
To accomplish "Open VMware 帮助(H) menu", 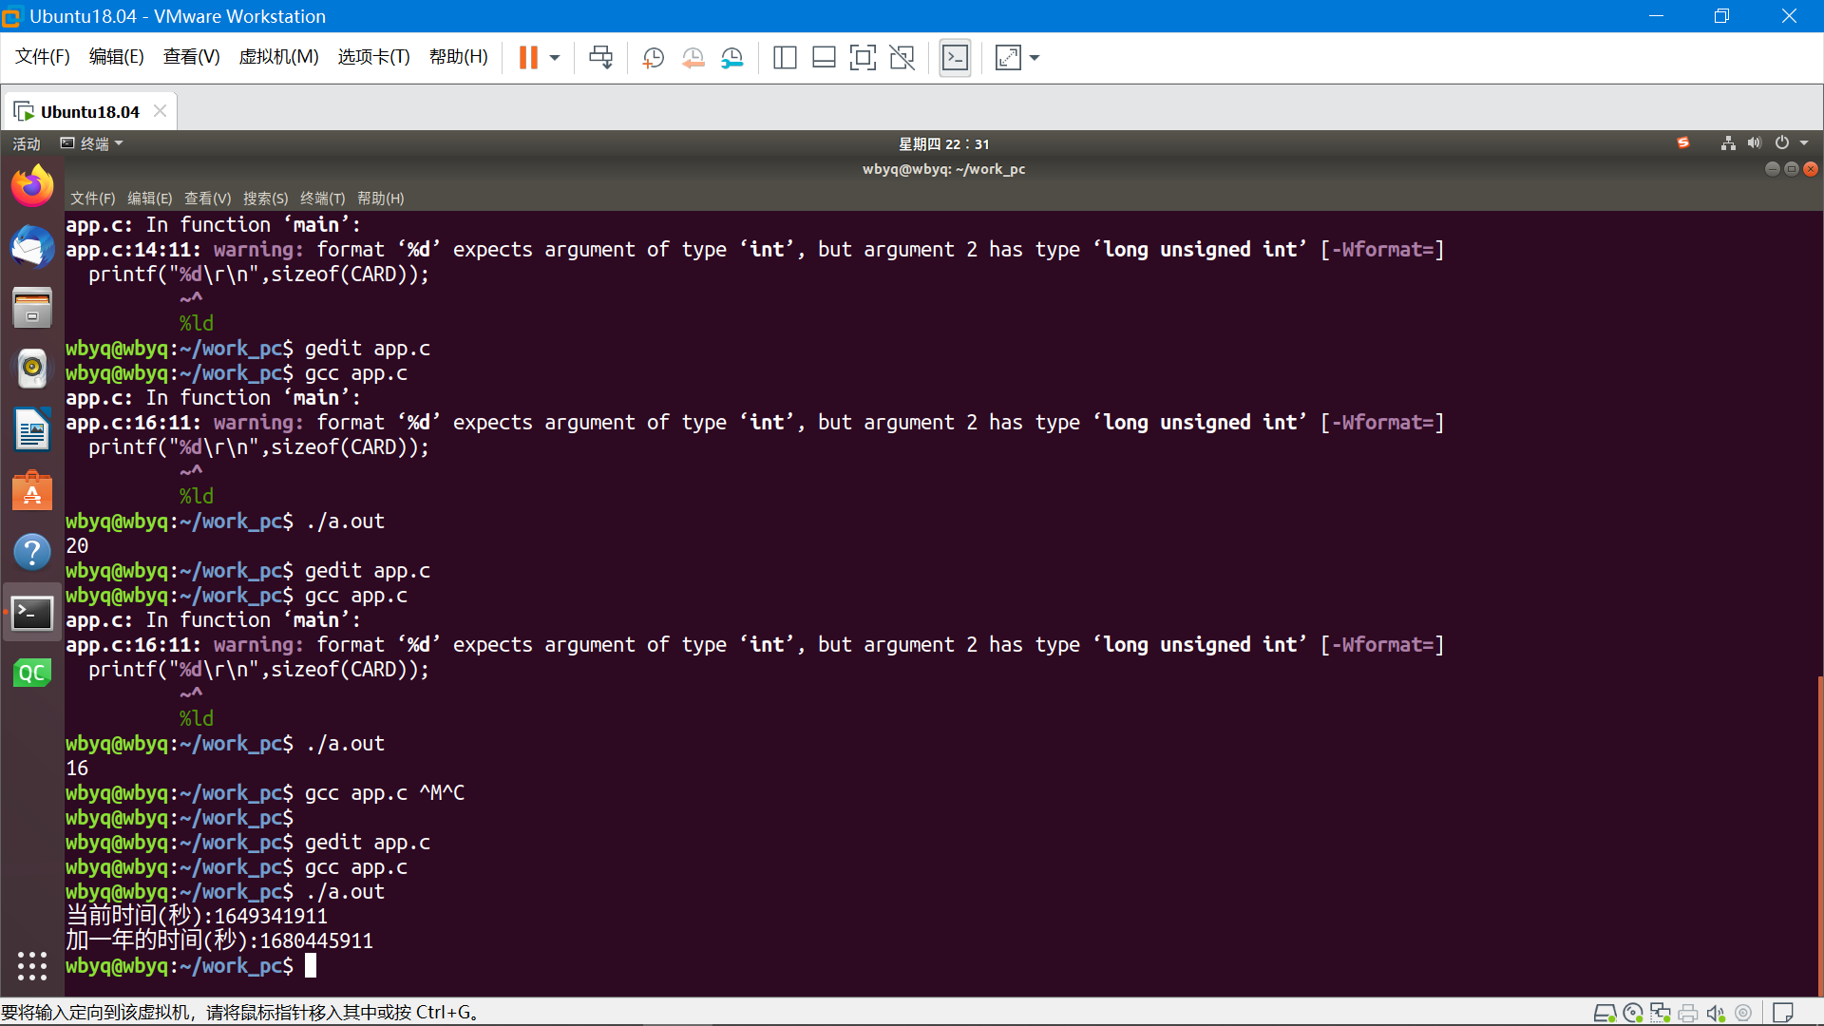I will 458,57.
